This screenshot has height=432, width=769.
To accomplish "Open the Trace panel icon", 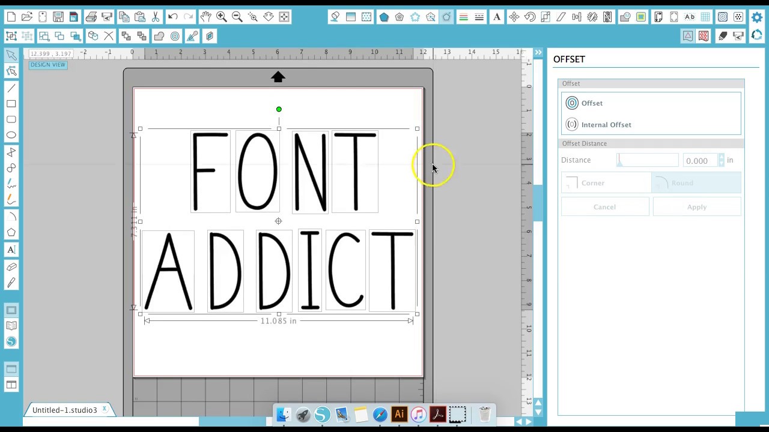I will (x=642, y=17).
